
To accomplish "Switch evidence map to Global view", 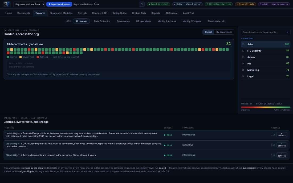I will coord(208,32).
